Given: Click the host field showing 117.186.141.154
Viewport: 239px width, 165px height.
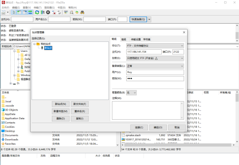Looking at the screenshot, I should pos(144,52).
